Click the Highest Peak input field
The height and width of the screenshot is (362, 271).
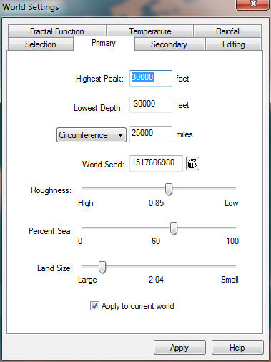coord(151,78)
